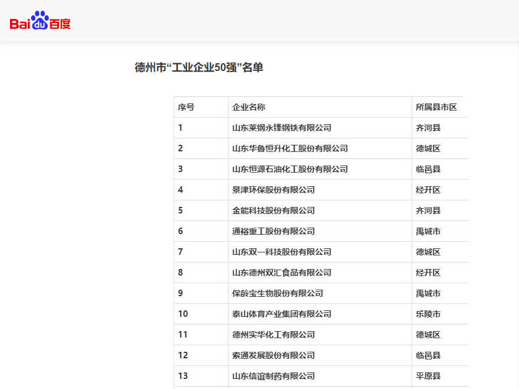519x389 pixels.
Task: Click the 山东德州双汇食品有限公司 cell
Action: click(x=282, y=273)
